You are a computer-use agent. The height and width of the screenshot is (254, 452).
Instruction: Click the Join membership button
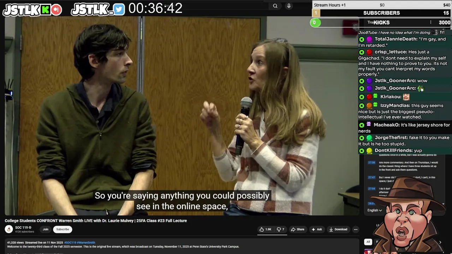(x=46, y=229)
